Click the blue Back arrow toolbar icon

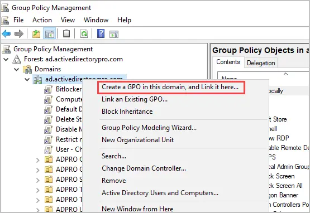(x=6, y=34)
